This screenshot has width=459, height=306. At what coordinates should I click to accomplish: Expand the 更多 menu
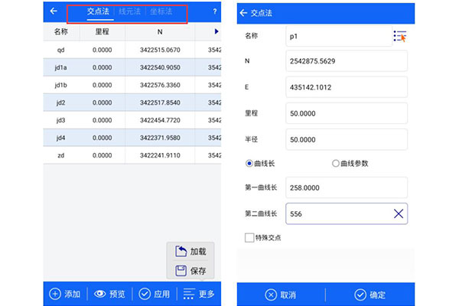coord(199,294)
